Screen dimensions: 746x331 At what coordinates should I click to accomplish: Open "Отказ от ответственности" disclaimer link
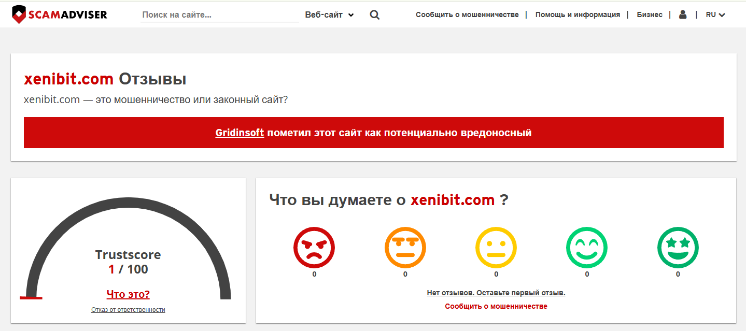(128, 310)
